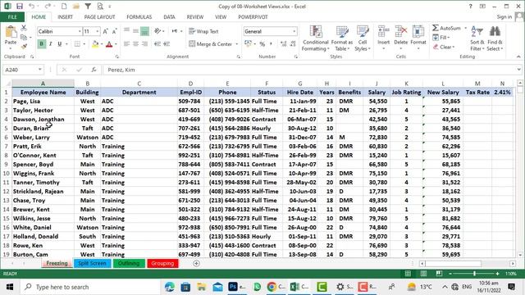This screenshot has height=295, width=525.
Task: Switch to the PAGE LAYOUT tab
Action: click(99, 16)
